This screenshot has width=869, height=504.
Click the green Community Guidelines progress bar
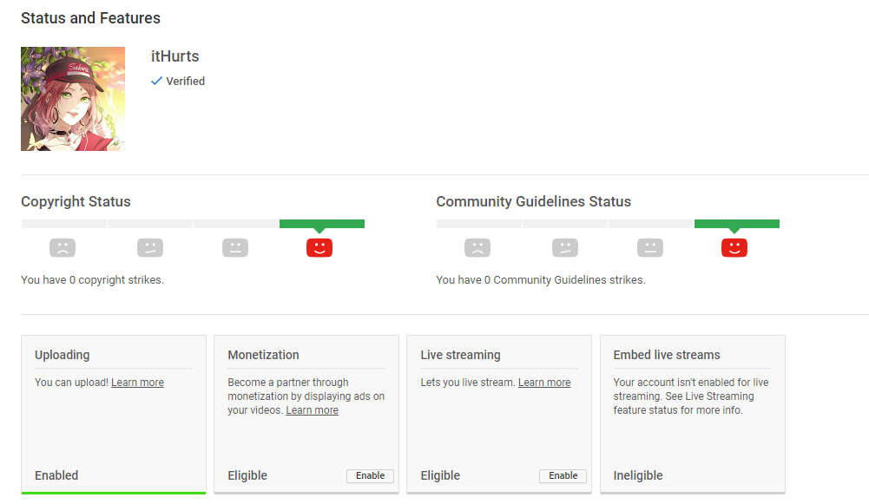(737, 224)
